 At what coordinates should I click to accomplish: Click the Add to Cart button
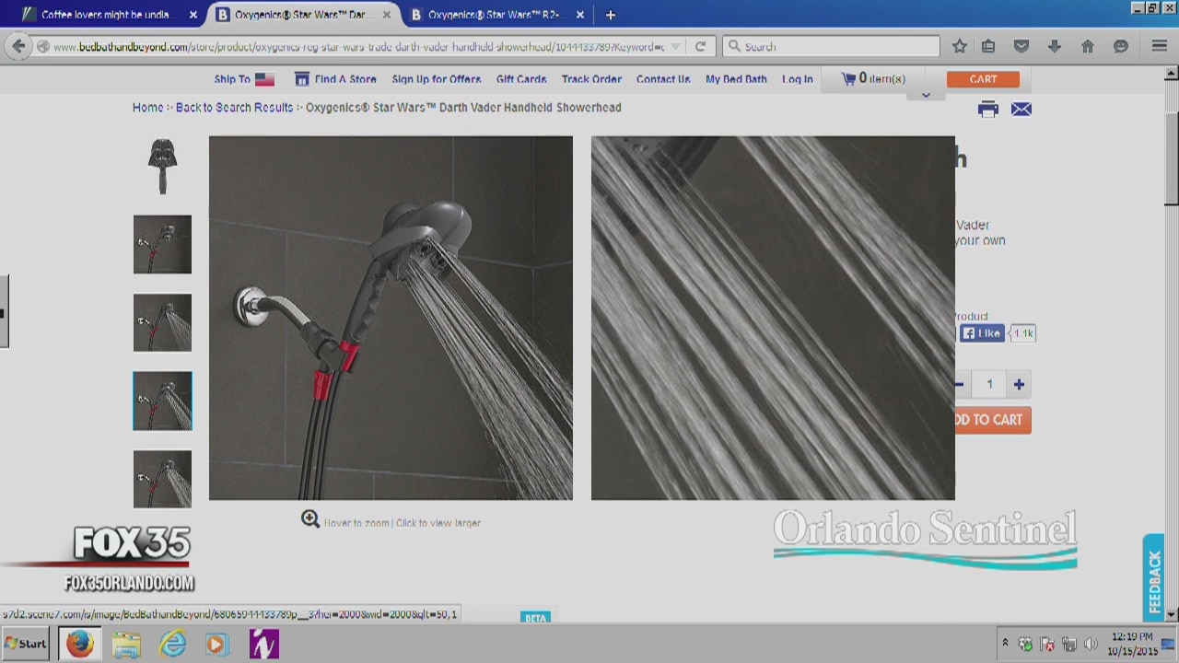(993, 420)
